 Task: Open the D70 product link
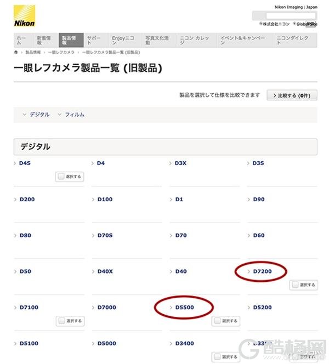click(x=181, y=235)
